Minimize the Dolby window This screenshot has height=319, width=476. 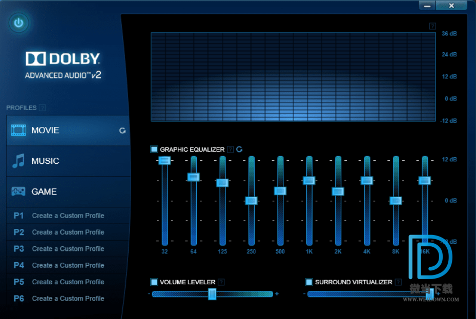(x=427, y=6)
